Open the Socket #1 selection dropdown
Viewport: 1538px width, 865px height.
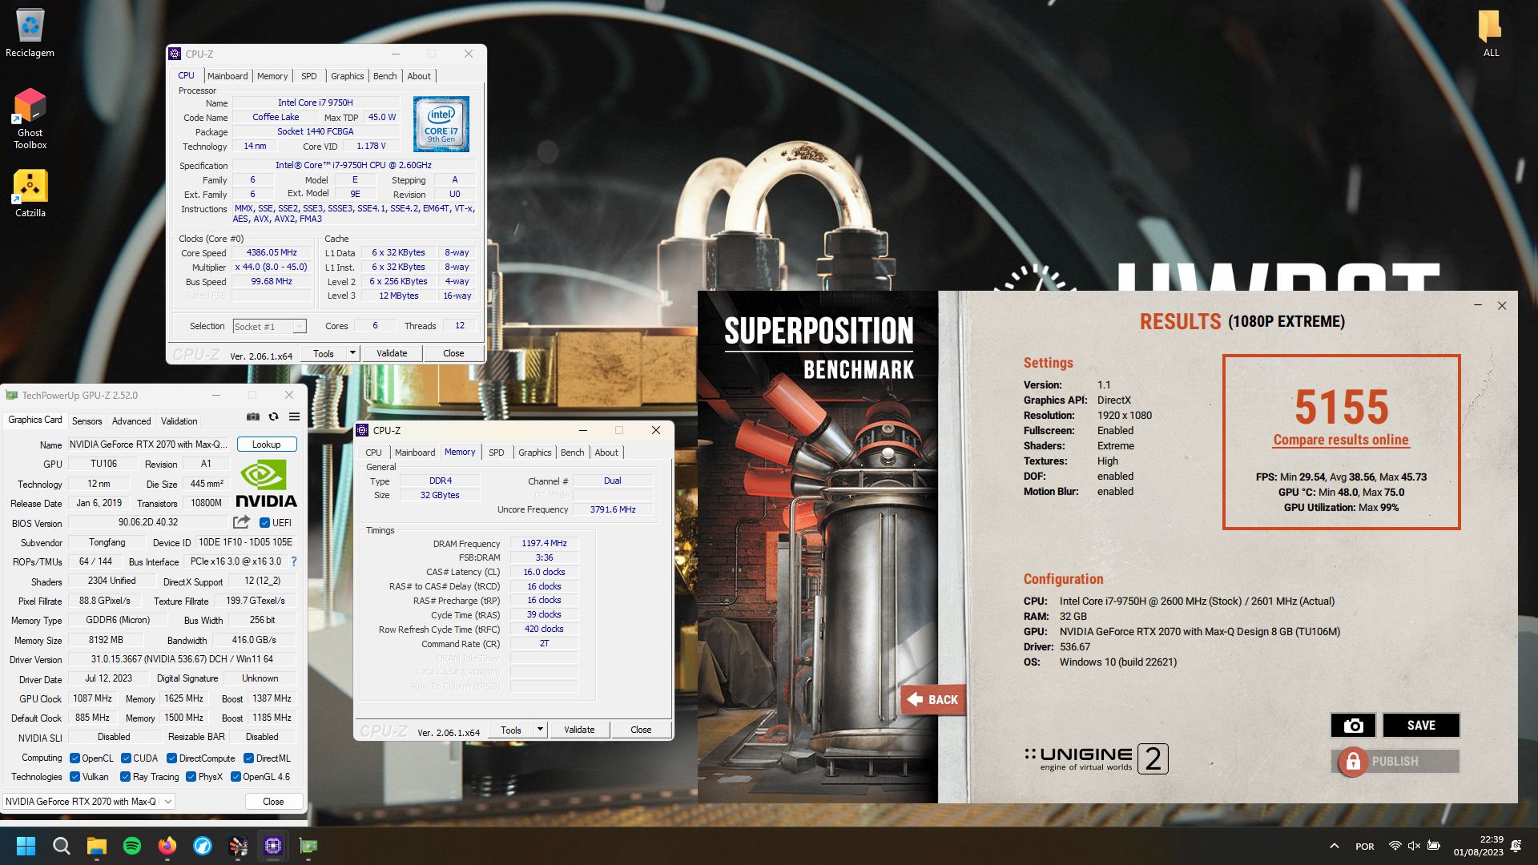click(x=269, y=327)
